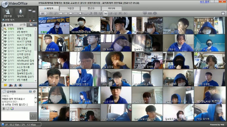Click the folder icon beside participants header
The image size is (227, 127).
click(35, 25)
